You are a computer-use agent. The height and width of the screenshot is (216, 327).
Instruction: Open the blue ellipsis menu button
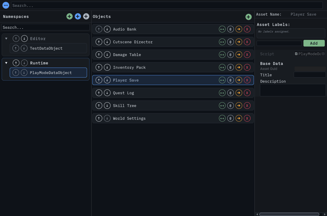pos(6,5)
